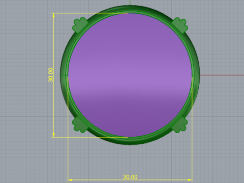Screen dimensions: 244x183
Task: Select the upper-left green prong
Action: point(80,25)
